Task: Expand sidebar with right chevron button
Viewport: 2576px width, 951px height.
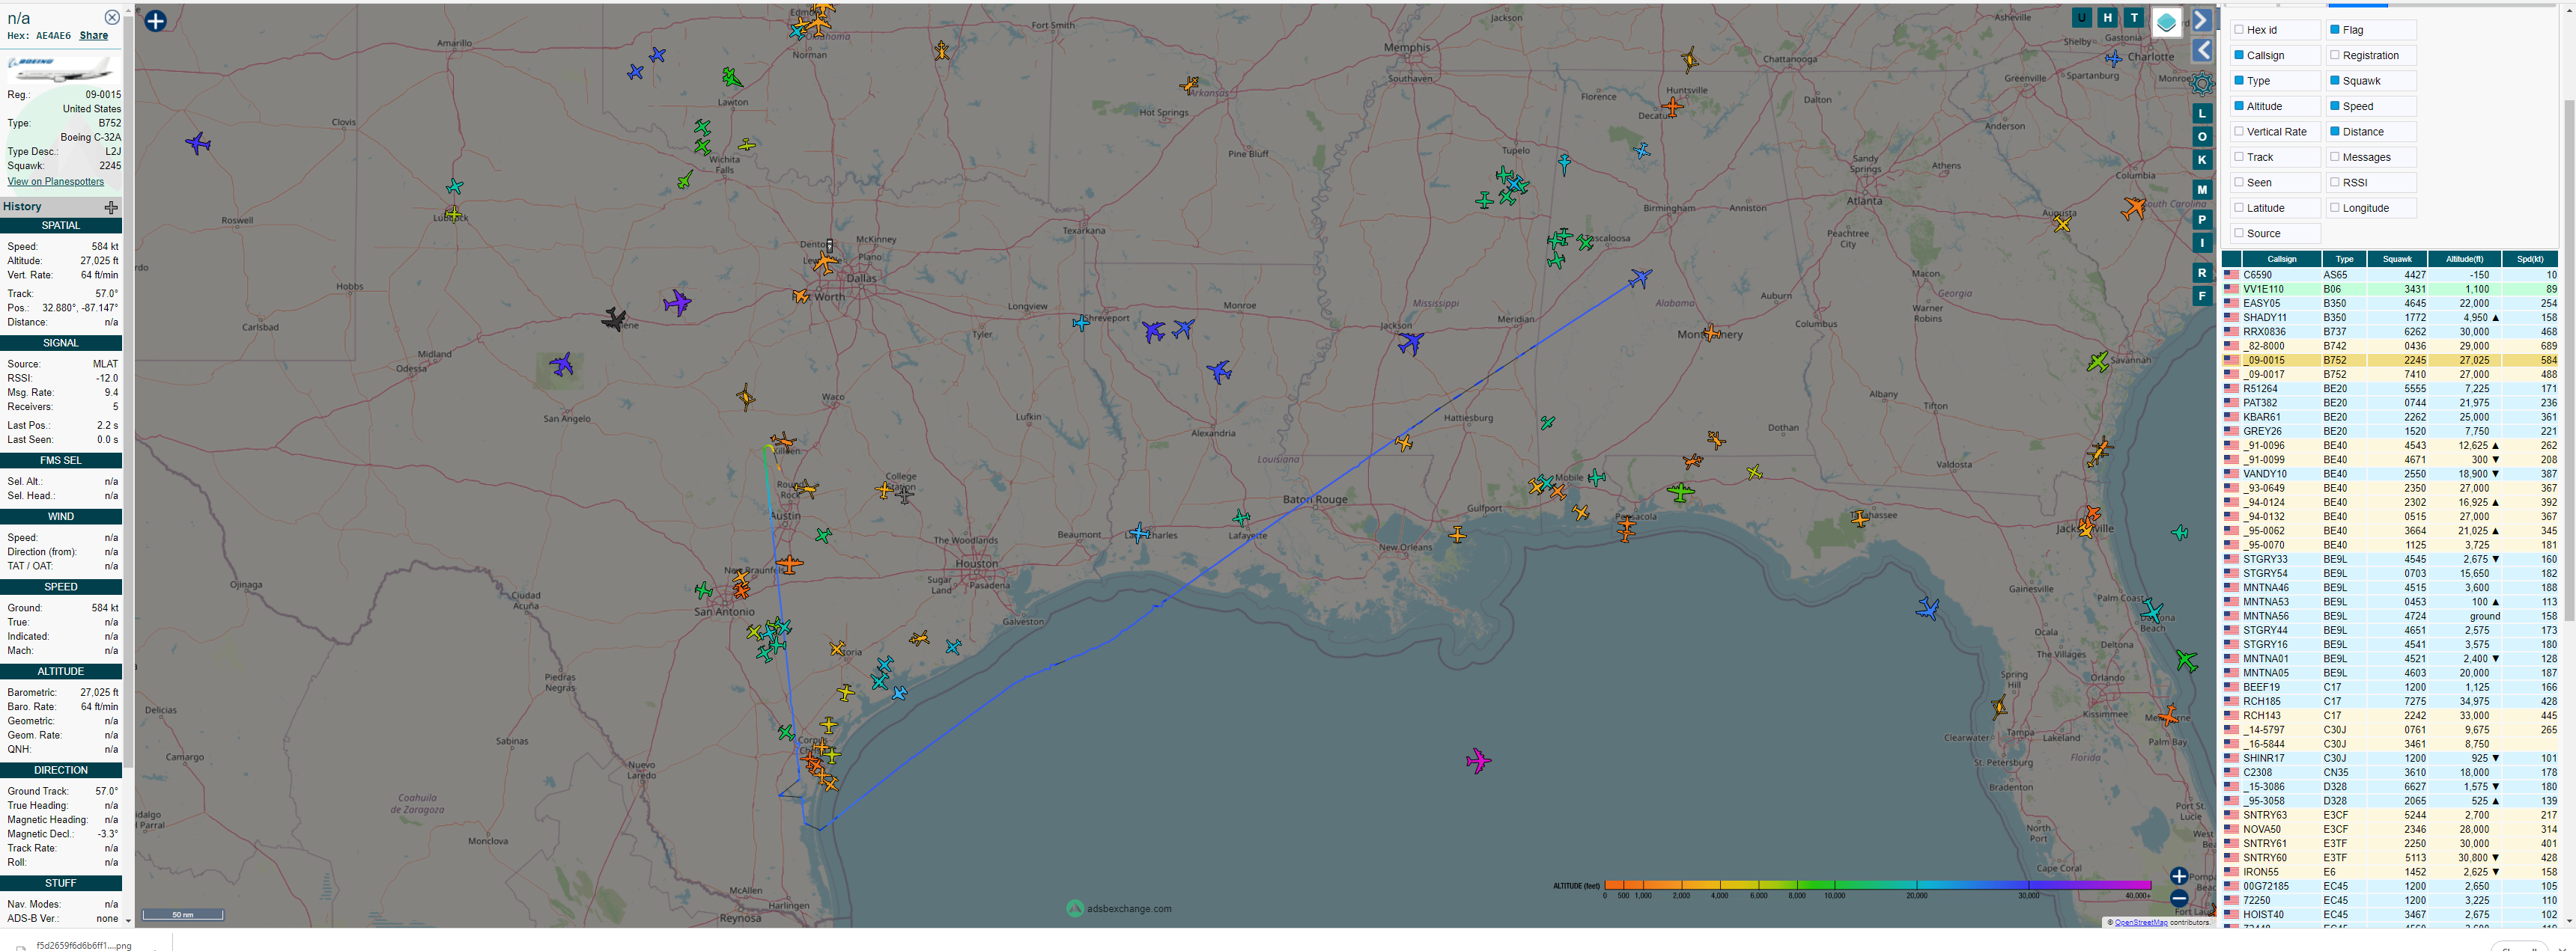Action: 2202,20
